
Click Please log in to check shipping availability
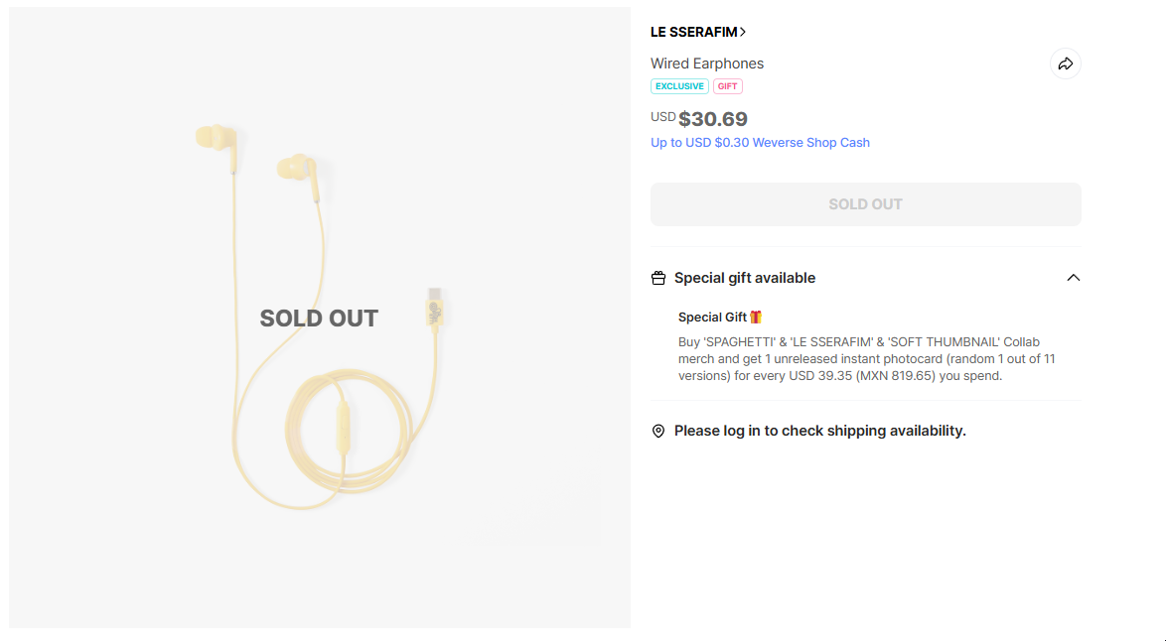tap(819, 431)
